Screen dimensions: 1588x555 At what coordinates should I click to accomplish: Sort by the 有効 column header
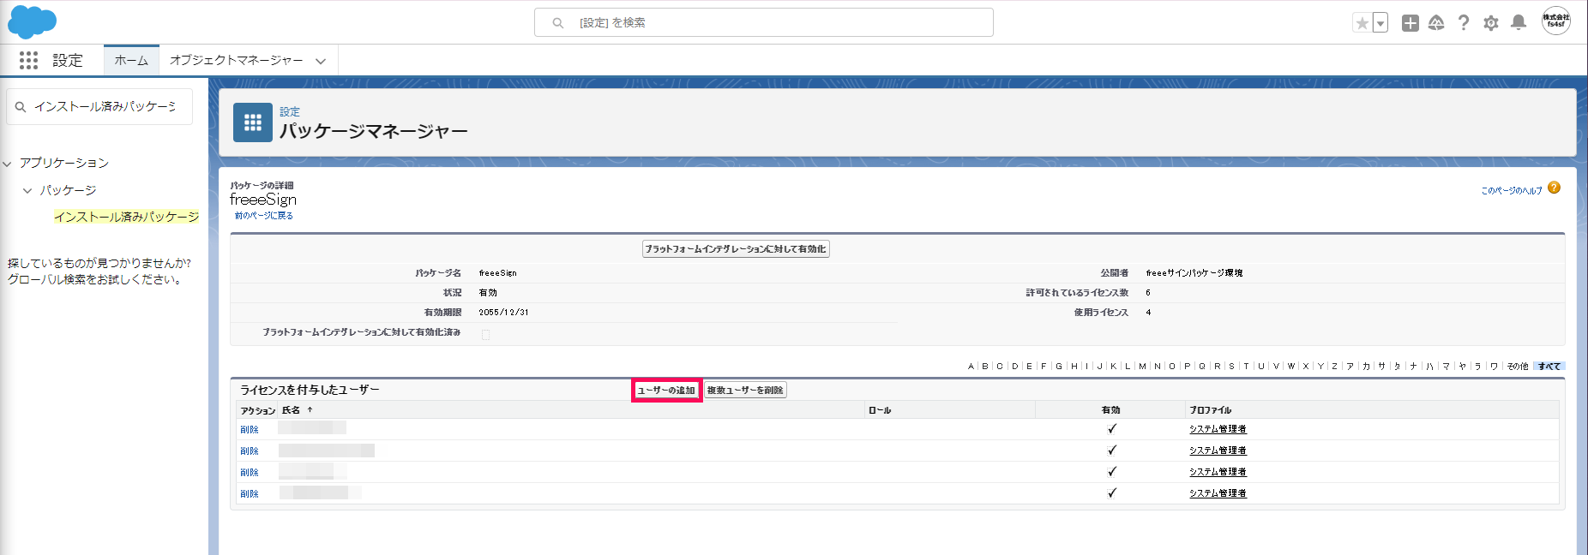pos(1110,410)
